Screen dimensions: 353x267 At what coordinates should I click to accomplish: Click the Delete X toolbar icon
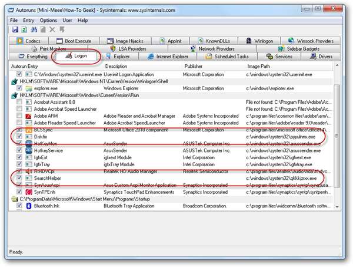pyautogui.click(x=52, y=29)
